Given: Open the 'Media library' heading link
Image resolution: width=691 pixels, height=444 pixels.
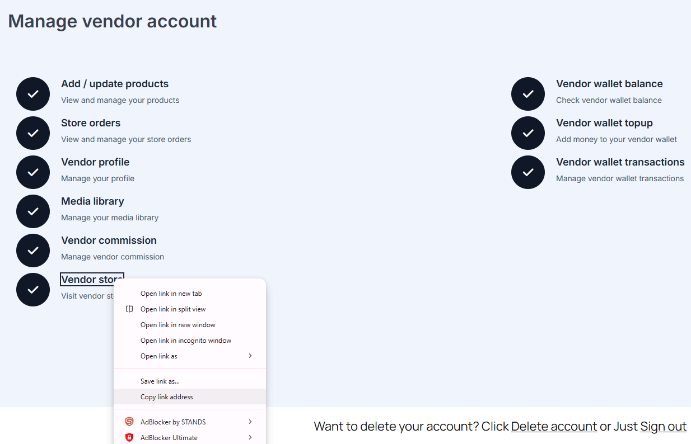Looking at the screenshot, I should click(92, 201).
